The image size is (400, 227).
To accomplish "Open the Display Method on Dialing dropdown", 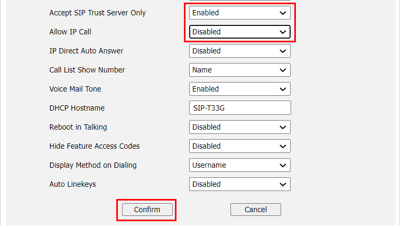I will coord(239,165).
